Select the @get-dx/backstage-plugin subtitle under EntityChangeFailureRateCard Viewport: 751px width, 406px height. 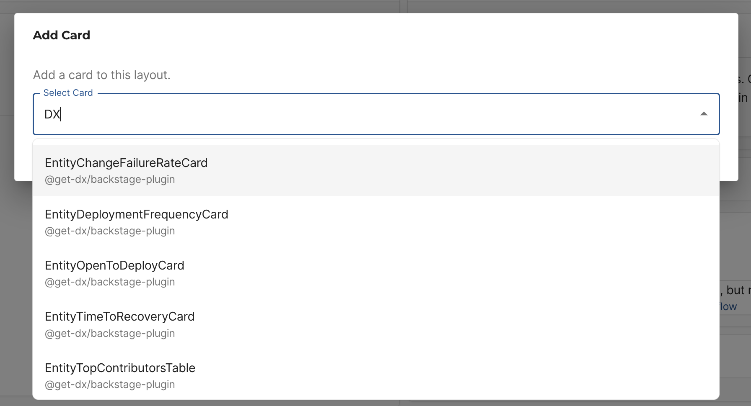[x=110, y=179]
